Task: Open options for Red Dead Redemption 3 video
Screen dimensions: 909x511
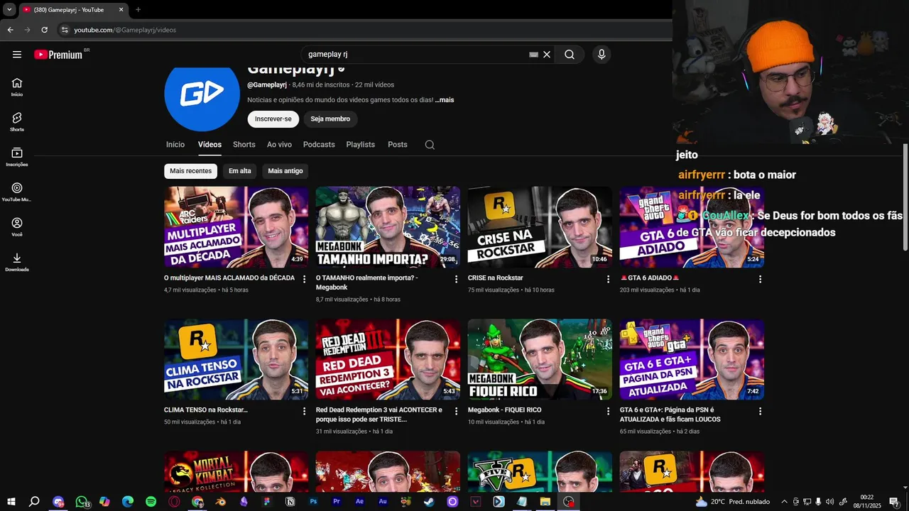Action: pos(456,412)
